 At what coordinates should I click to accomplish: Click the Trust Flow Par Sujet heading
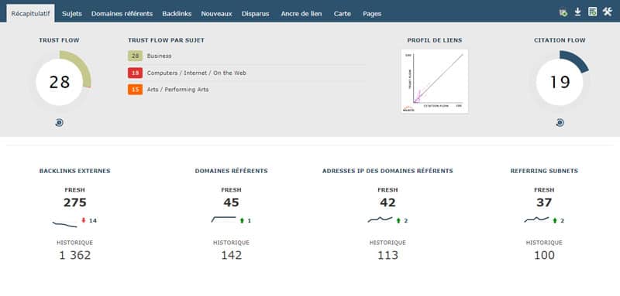coord(166,40)
